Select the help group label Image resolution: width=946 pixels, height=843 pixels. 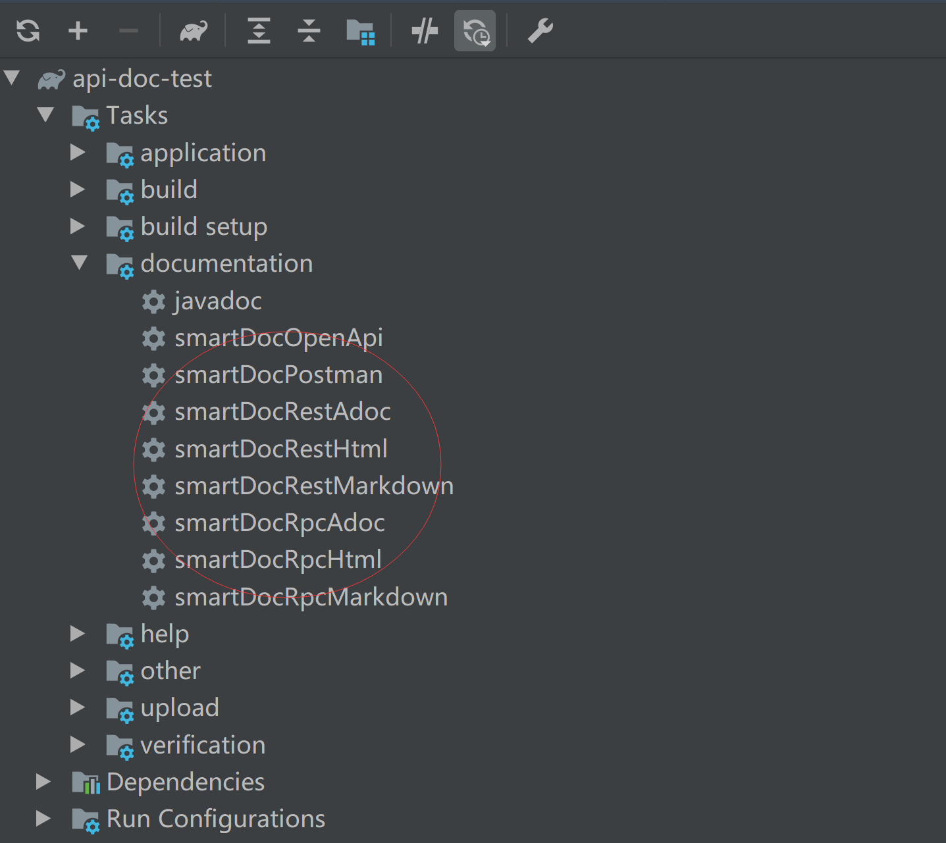pyautogui.click(x=165, y=635)
